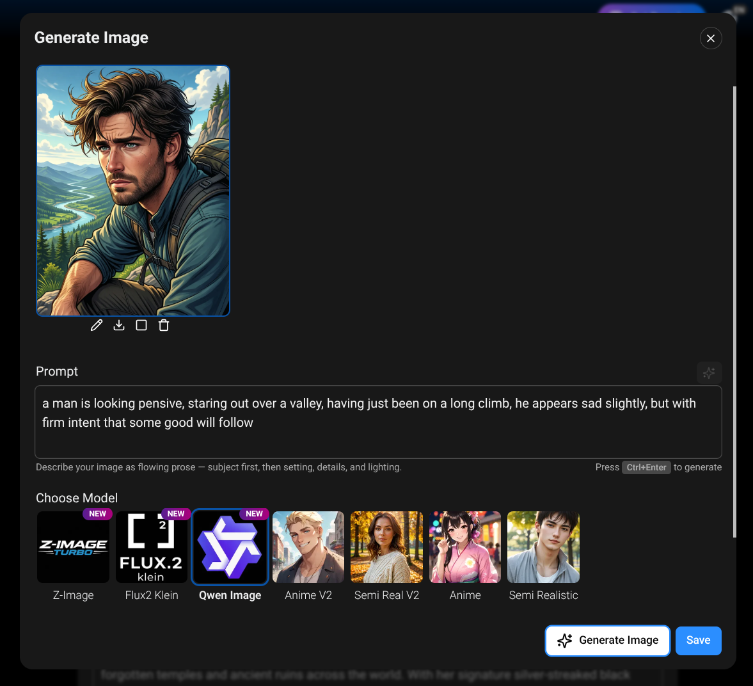Select the Anime model thumbnail
The height and width of the screenshot is (686, 753).
click(x=465, y=547)
